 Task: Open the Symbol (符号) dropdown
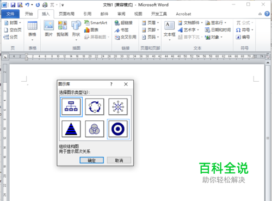click(x=244, y=30)
